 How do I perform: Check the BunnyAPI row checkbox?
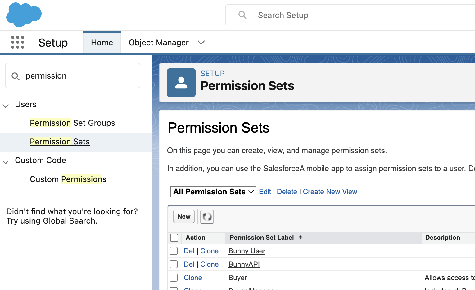pyautogui.click(x=174, y=264)
